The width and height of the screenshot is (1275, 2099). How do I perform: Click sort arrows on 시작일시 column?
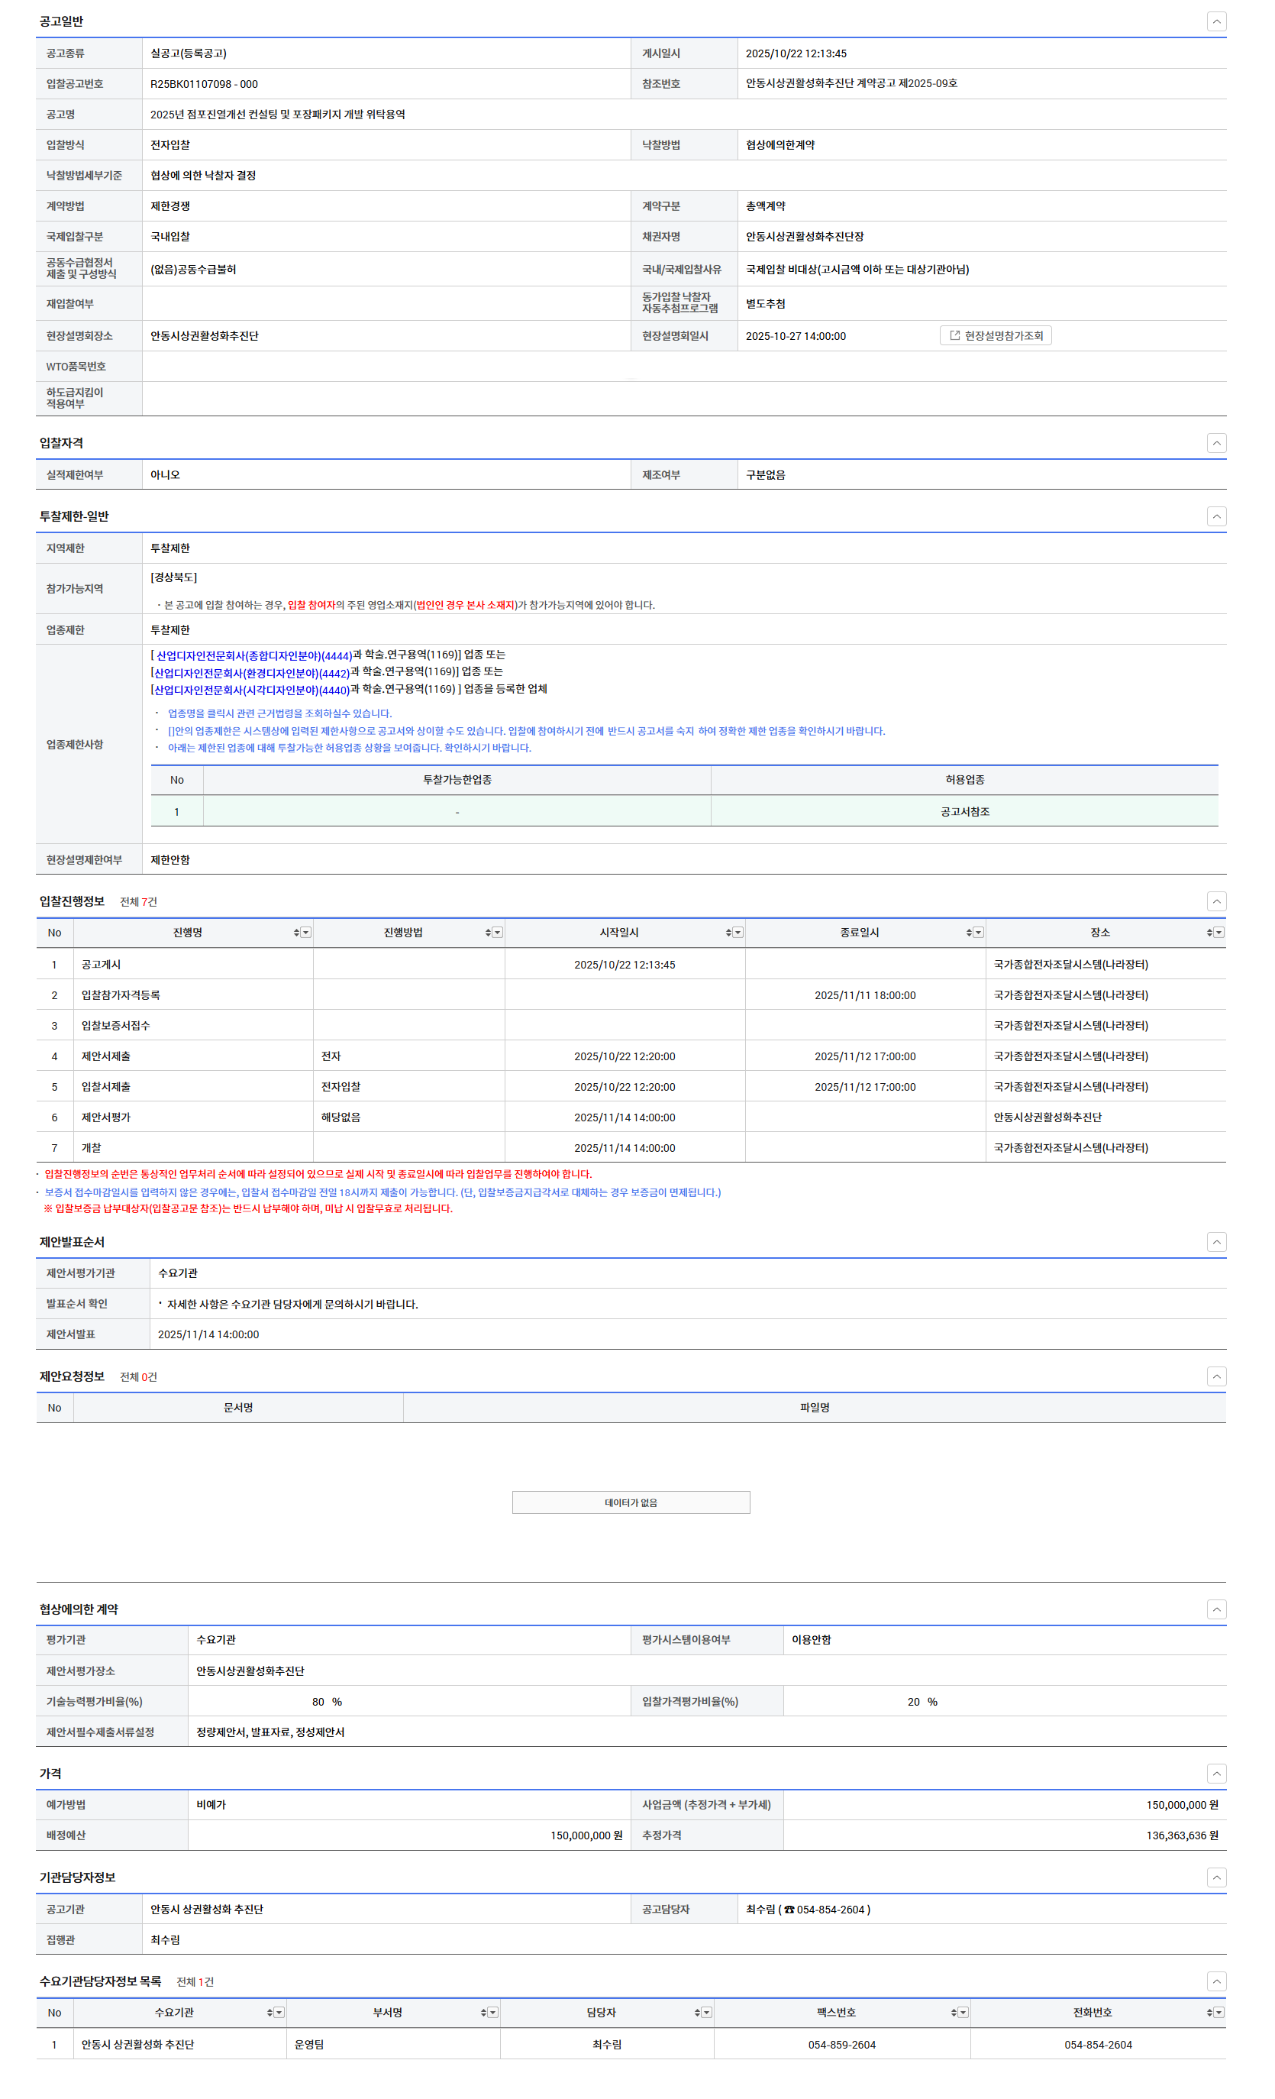728,933
